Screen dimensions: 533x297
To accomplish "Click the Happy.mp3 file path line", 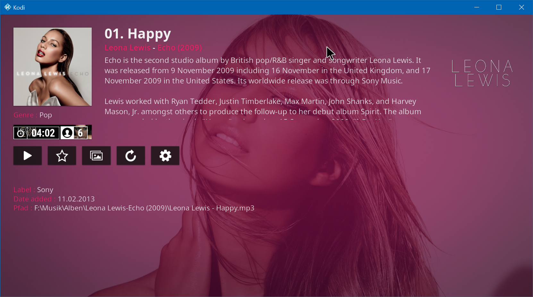I will click(x=134, y=208).
